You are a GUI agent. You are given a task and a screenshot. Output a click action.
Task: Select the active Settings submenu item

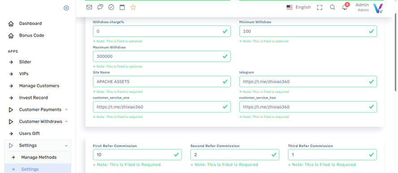tap(38, 168)
